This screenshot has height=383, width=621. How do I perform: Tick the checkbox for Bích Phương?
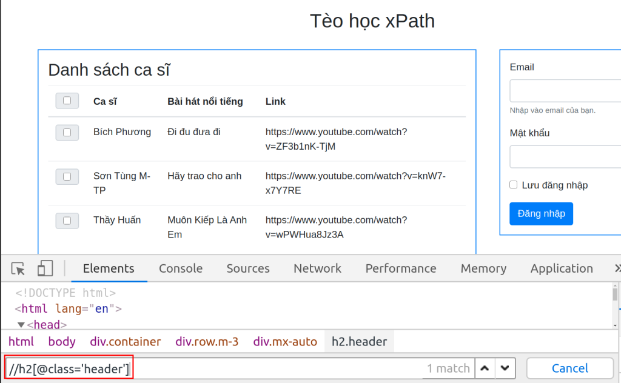[x=67, y=133]
